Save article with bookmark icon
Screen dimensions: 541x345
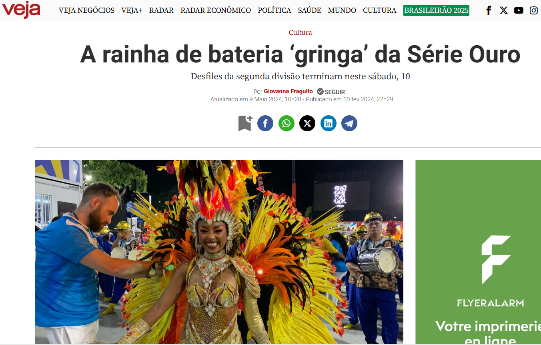coord(245,123)
